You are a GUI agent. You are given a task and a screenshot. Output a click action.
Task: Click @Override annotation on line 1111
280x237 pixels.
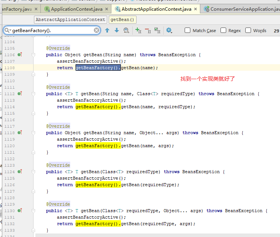click(x=58, y=87)
